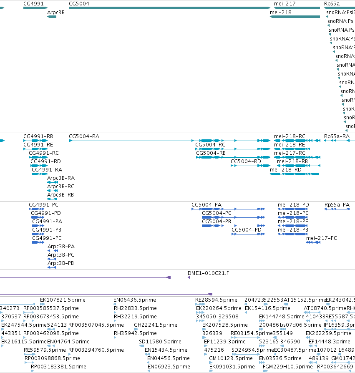Select protein mei-217-PC
This screenshot has width=355, height=373.
(322, 238)
